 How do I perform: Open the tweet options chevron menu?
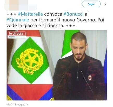(x=105, y=4)
